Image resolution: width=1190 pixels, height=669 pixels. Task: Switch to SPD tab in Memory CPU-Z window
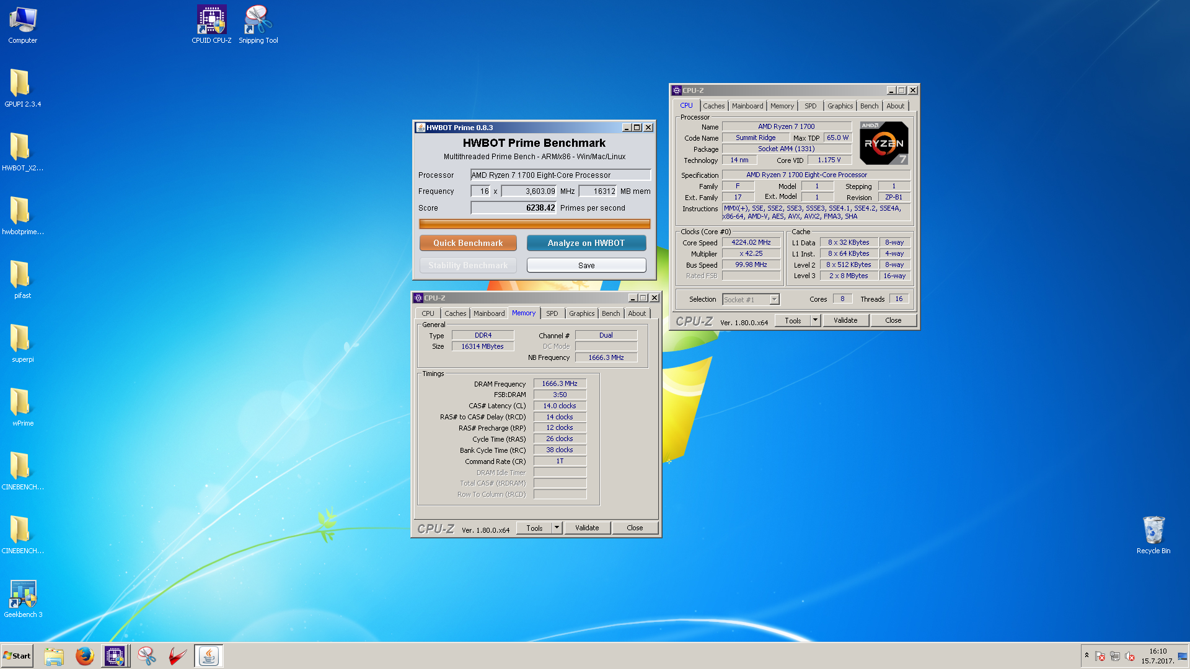coord(552,313)
